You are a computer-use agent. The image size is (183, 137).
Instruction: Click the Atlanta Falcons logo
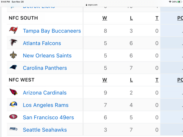pos(13,43)
